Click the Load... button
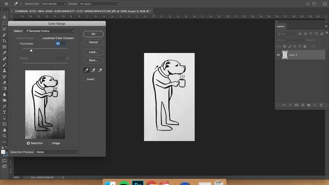 [93, 52]
